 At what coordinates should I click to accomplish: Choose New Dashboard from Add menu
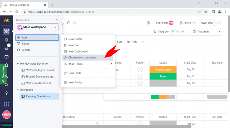(88, 52)
